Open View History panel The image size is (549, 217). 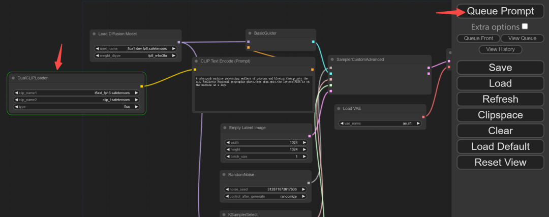(x=500, y=49)
